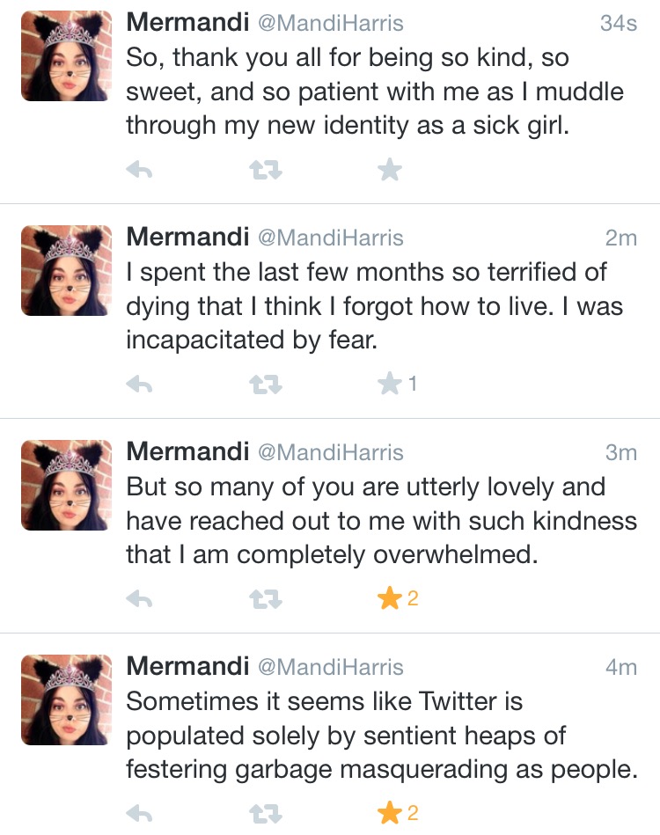The image size is (660, 835).
Task: Open avatar on the 2m tweet
Action: click(66, 271)
